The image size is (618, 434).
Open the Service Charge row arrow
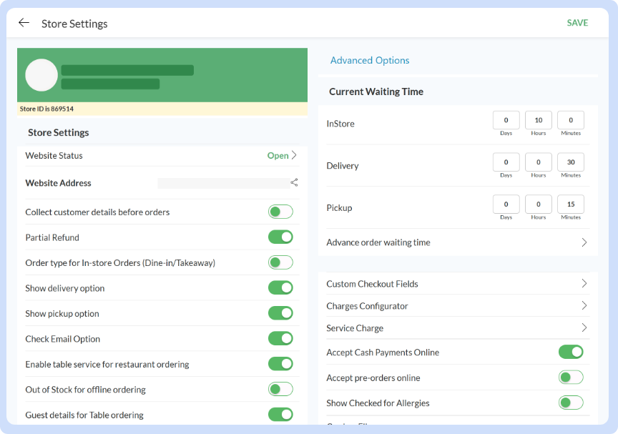click(584, 328)
